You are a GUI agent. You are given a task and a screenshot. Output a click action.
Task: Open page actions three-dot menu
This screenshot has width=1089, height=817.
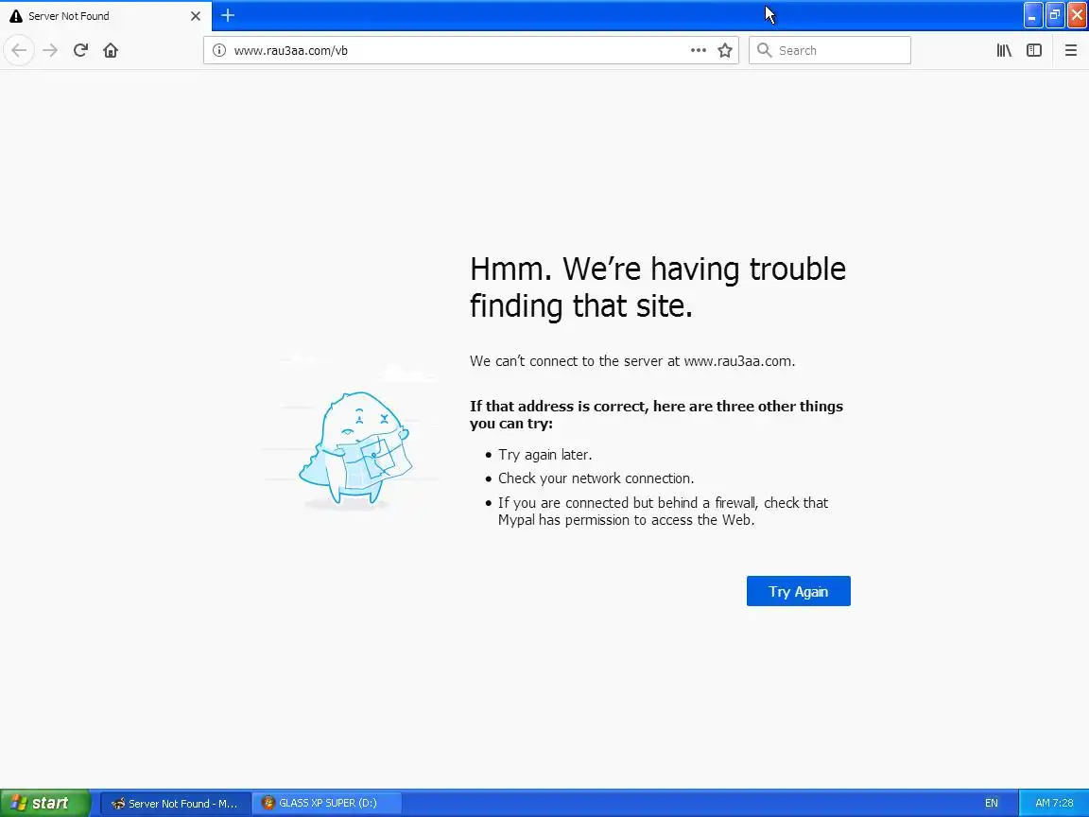(699, 50)
